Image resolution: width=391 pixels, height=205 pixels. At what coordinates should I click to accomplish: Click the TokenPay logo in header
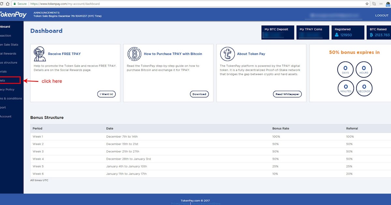coord(13,15)
